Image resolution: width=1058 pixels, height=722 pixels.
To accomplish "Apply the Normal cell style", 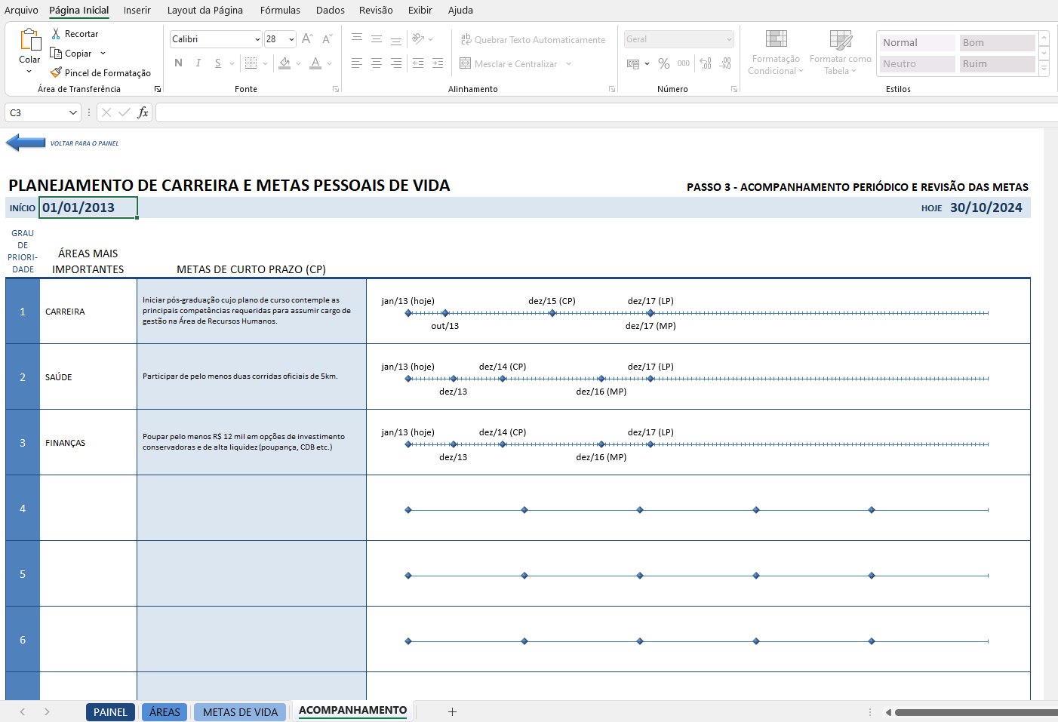I will tap(917, 43).
